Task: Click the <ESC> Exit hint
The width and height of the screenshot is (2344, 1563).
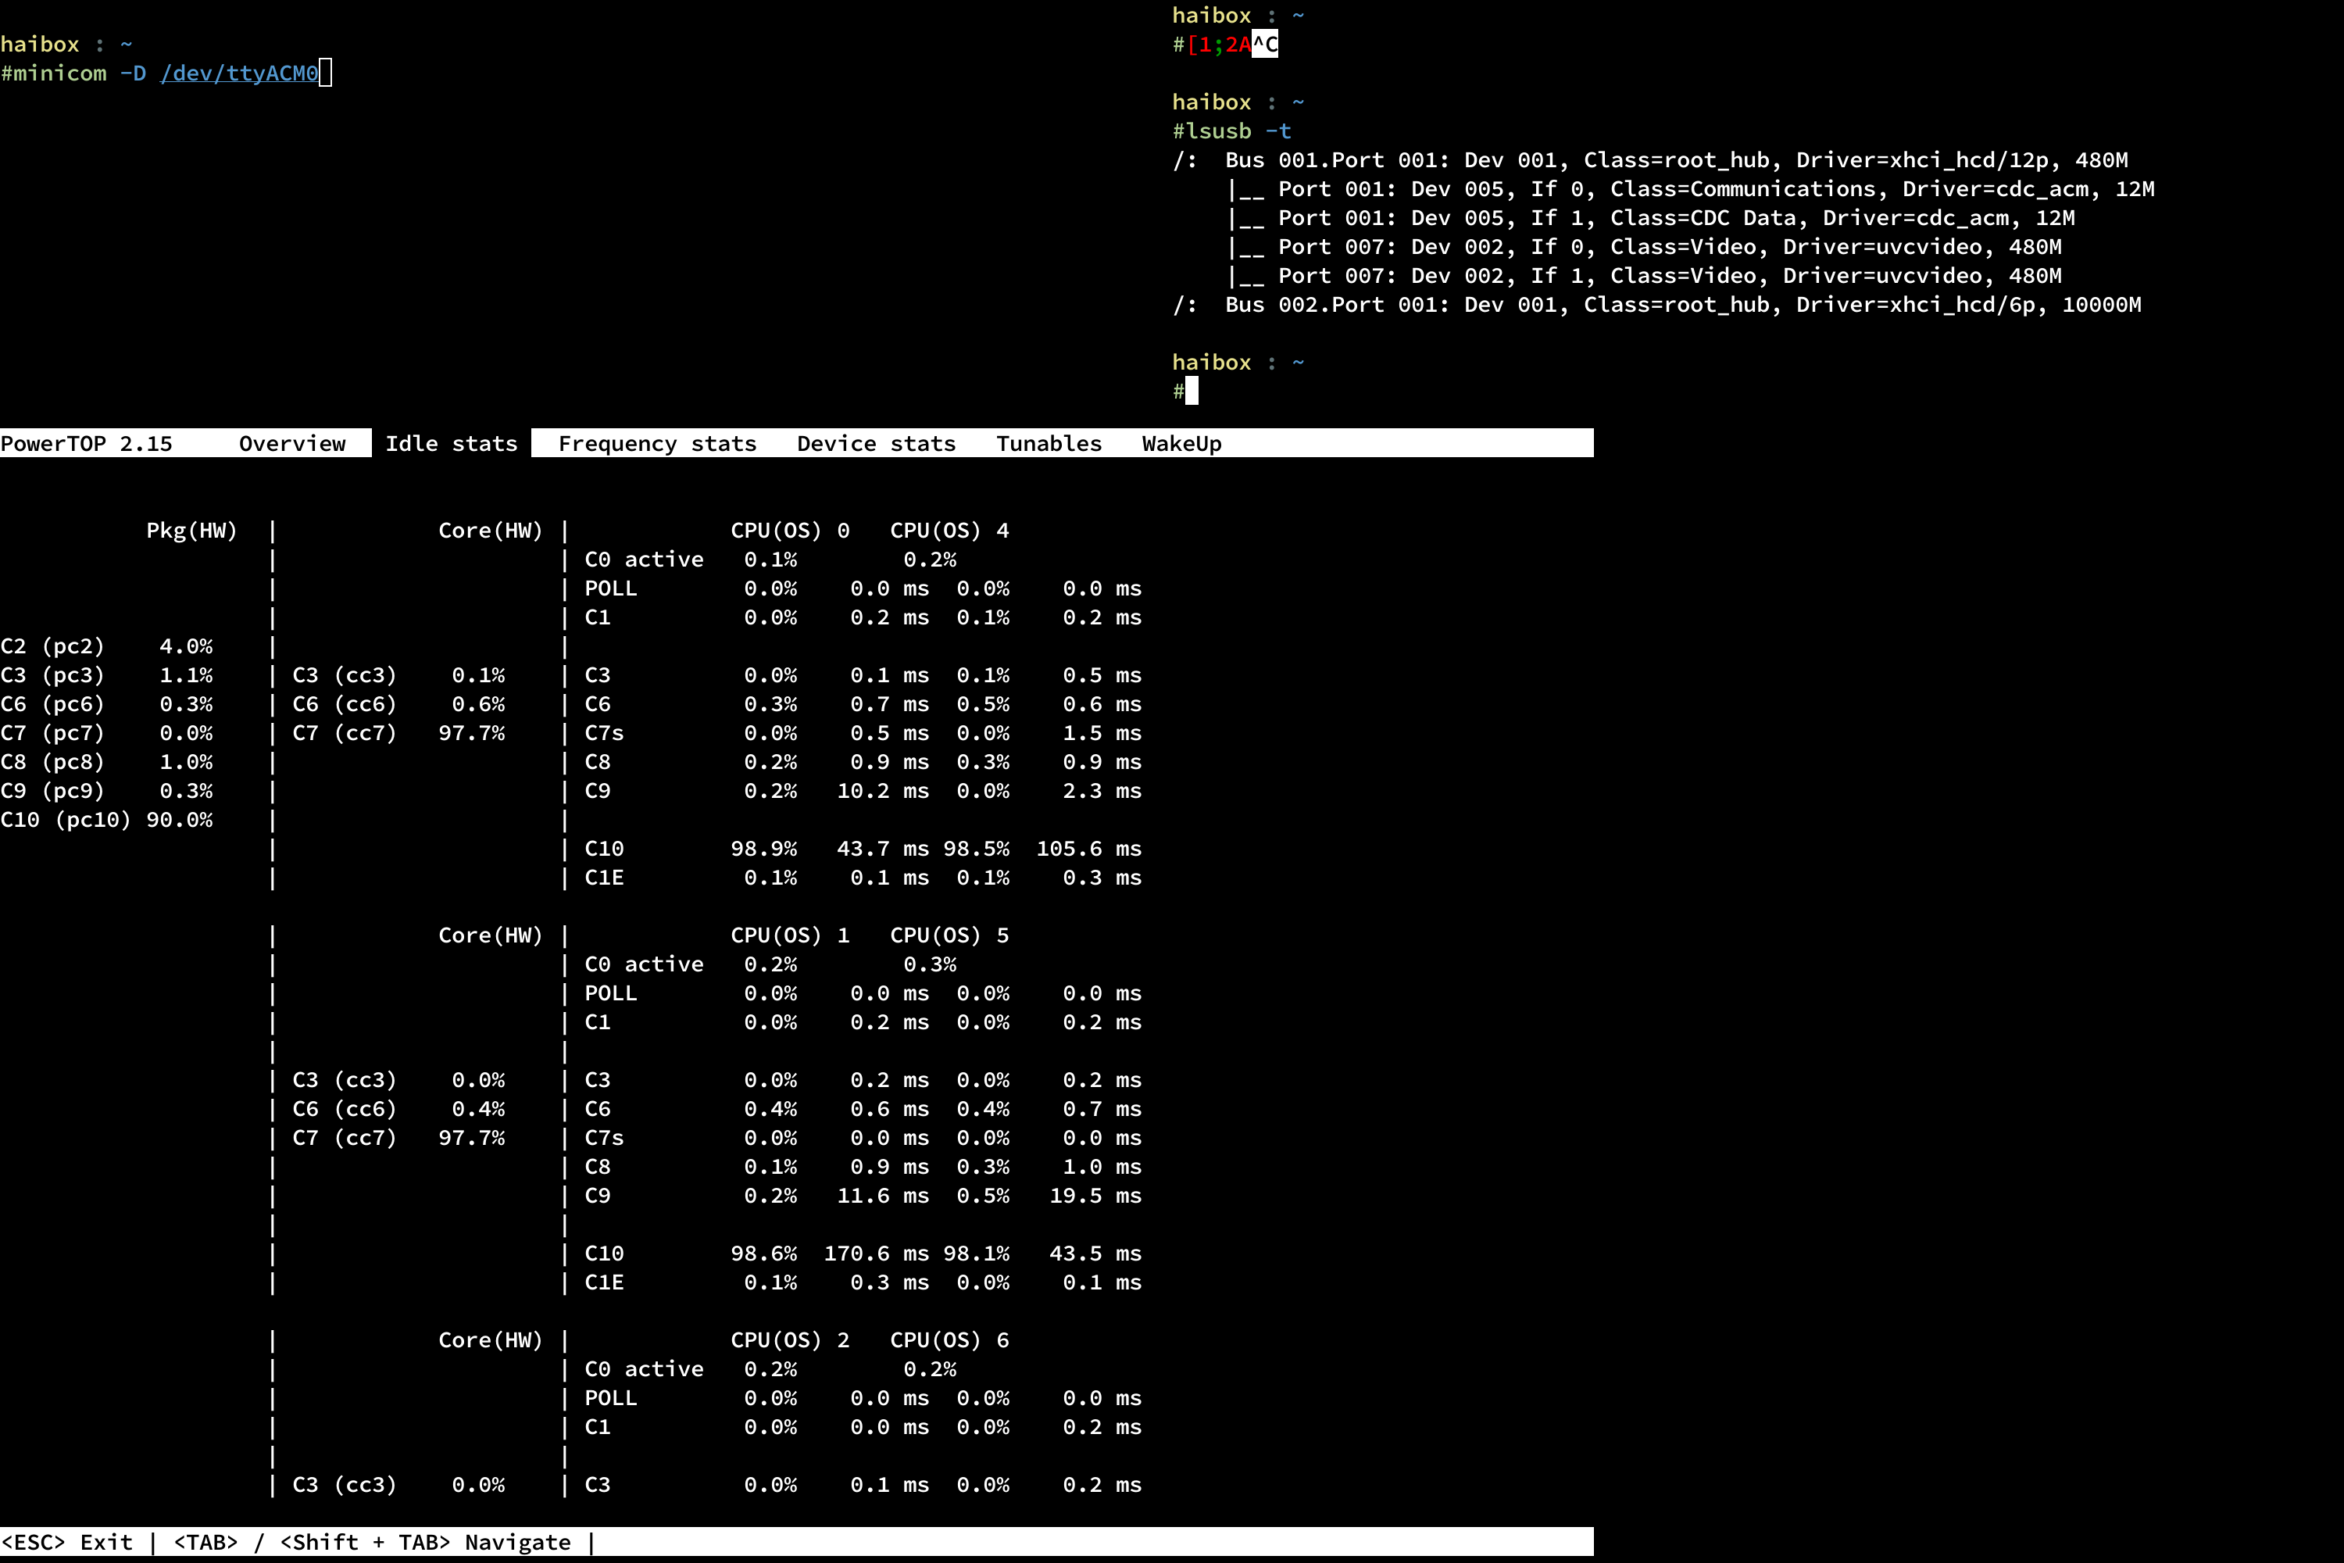Action: tap(66, 1542)
